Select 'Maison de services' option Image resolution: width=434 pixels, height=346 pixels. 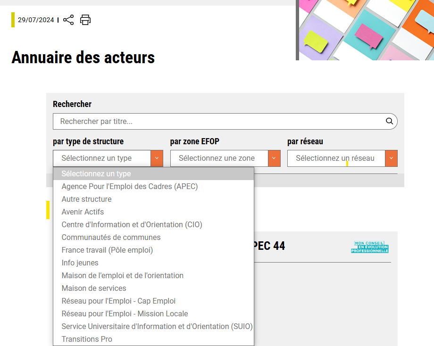tap(153, 288)
